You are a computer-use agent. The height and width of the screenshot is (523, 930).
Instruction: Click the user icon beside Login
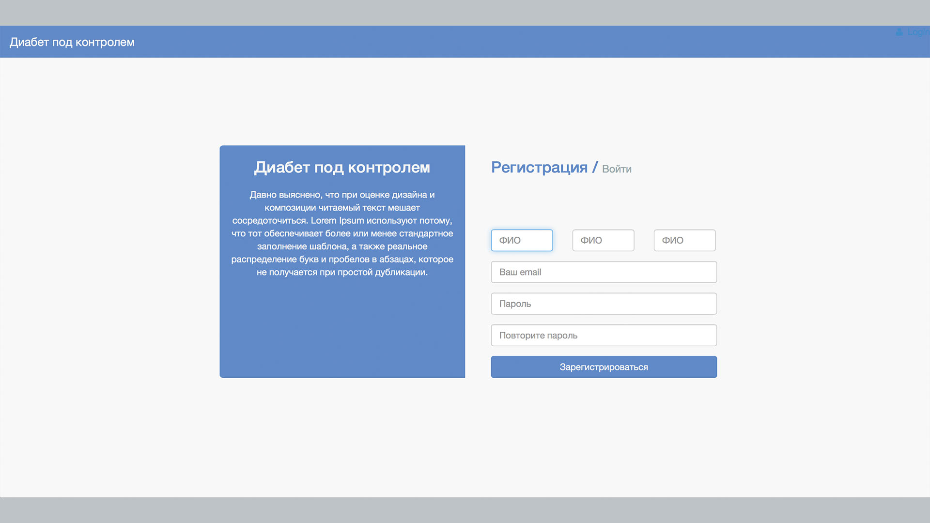(899, 32)
